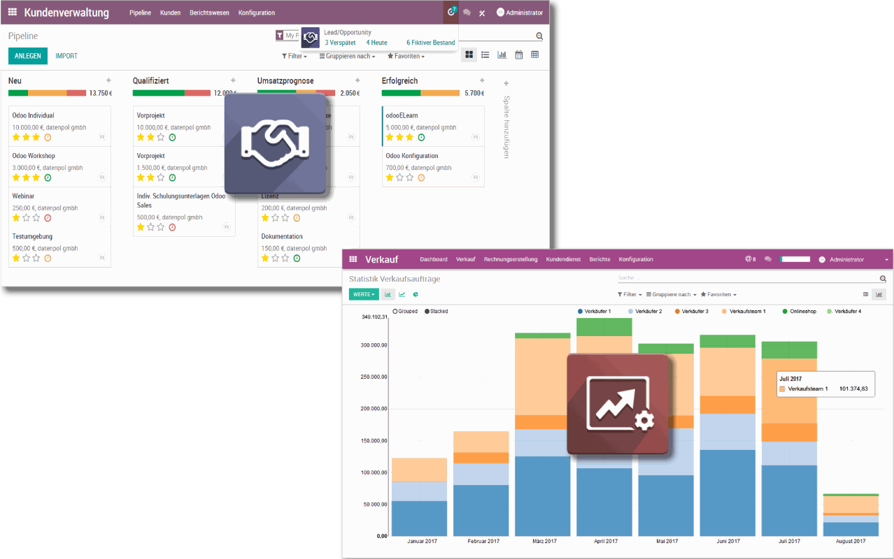
Task: Click the Neu column activity progress bar
Action: 47,93
